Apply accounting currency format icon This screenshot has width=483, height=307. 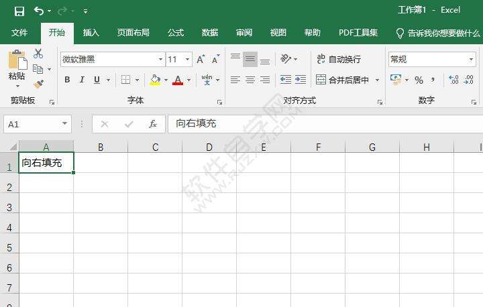click(396, 80)
